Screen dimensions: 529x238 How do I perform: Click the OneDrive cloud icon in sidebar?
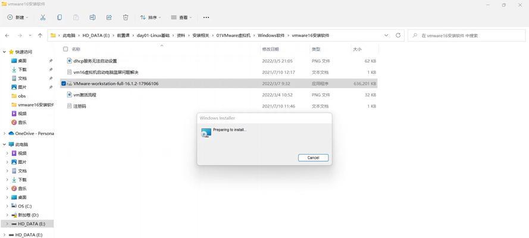(x=11, y=133)
